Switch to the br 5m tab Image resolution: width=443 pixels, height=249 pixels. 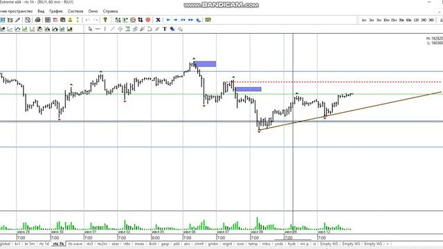[x=30, y=243]
